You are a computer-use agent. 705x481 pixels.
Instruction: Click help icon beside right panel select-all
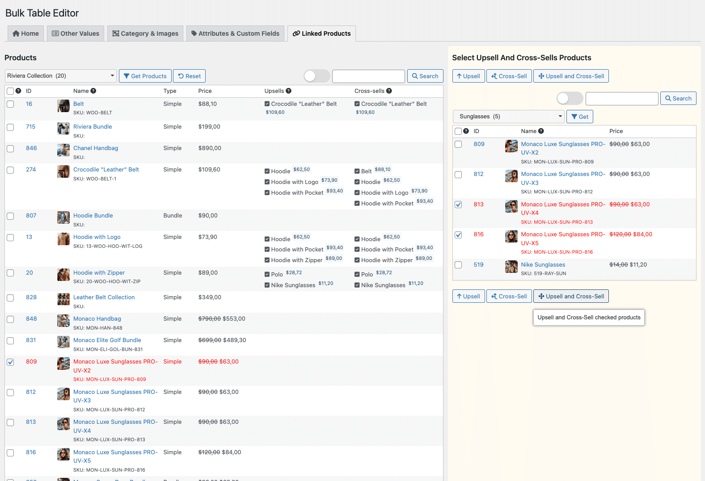coord(466,131)
